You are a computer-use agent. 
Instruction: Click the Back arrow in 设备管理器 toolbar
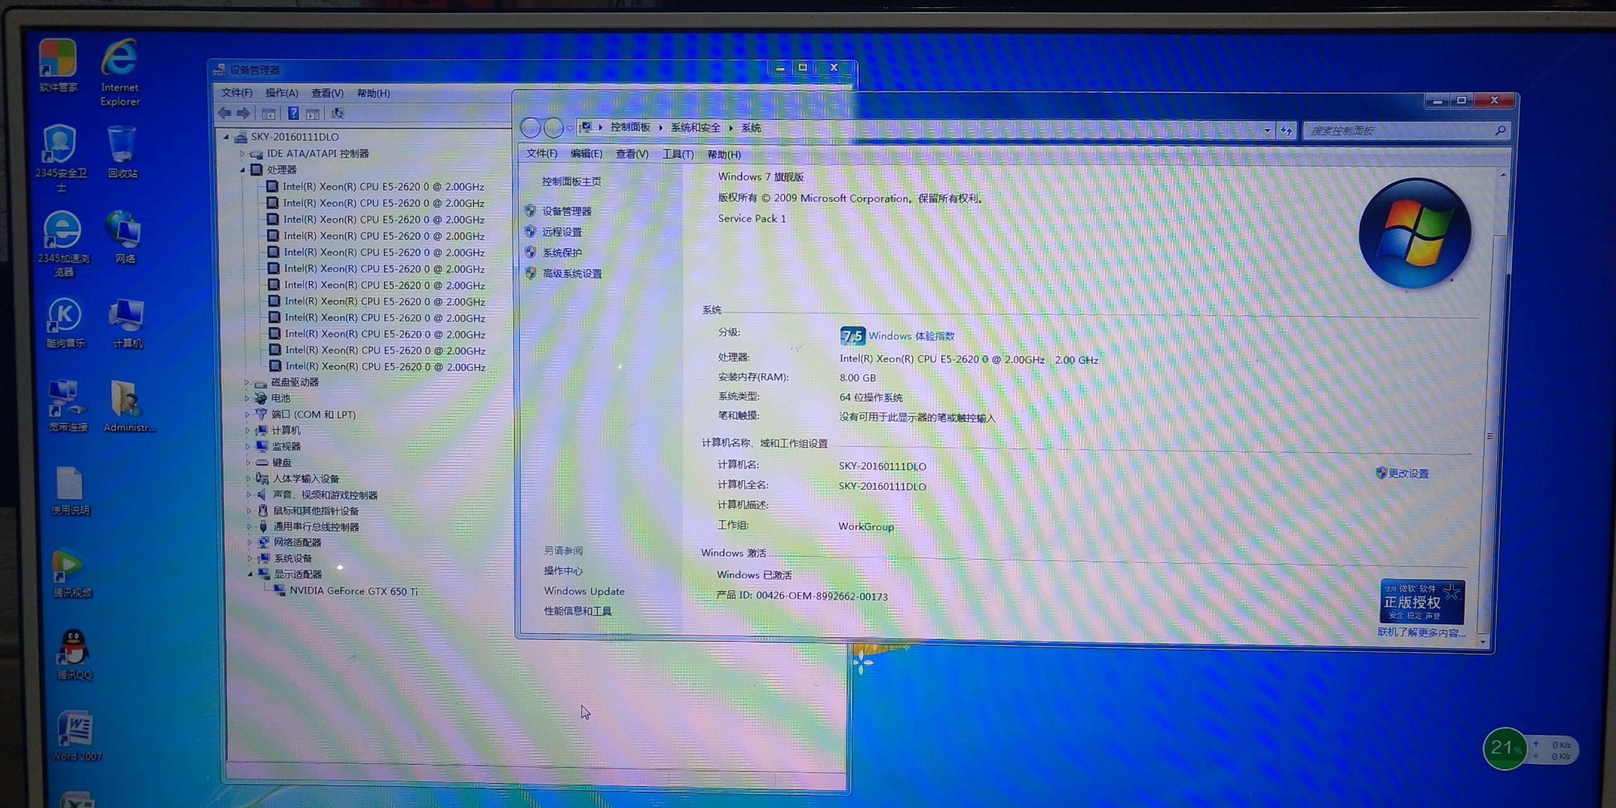225,113
